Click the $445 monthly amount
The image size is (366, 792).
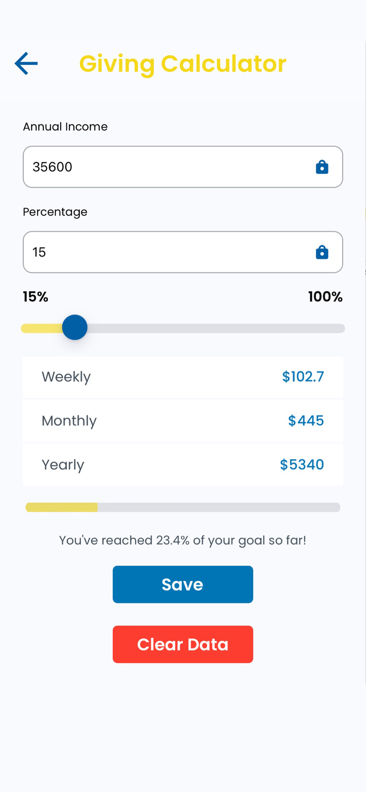(x=306, y=420)
